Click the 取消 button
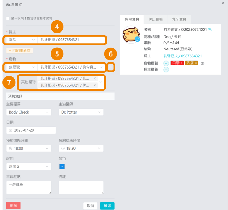228x210 pixels. (x=90, y=206)
